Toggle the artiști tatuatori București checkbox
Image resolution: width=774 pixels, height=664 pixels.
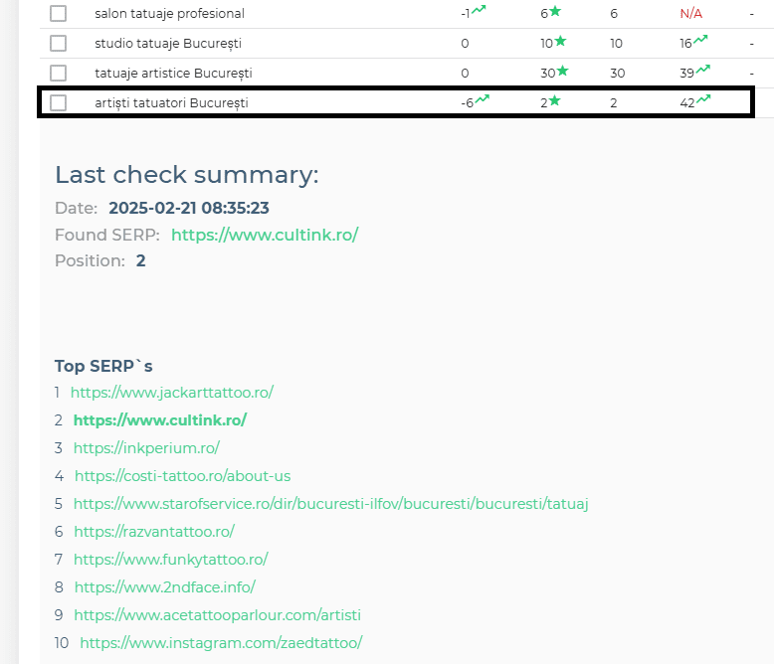(x=59, y=102)
